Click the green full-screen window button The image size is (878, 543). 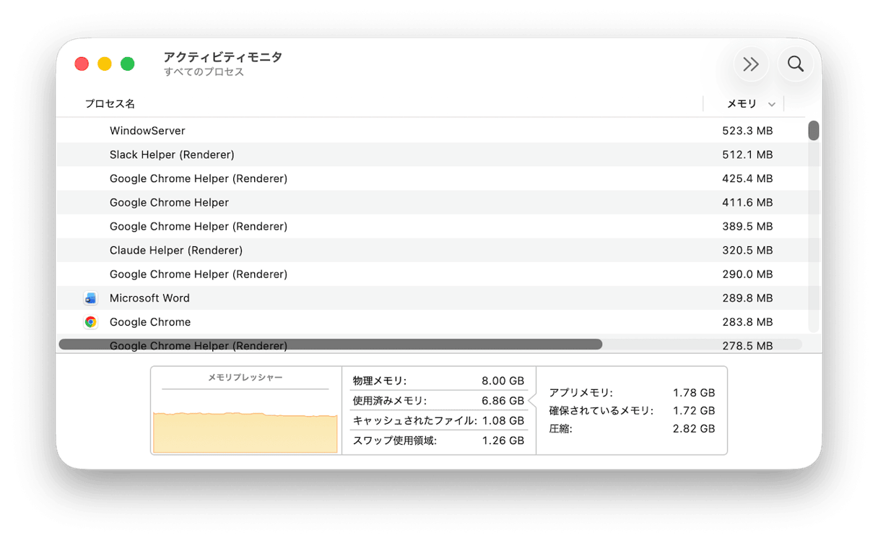(x=128, y=64)
